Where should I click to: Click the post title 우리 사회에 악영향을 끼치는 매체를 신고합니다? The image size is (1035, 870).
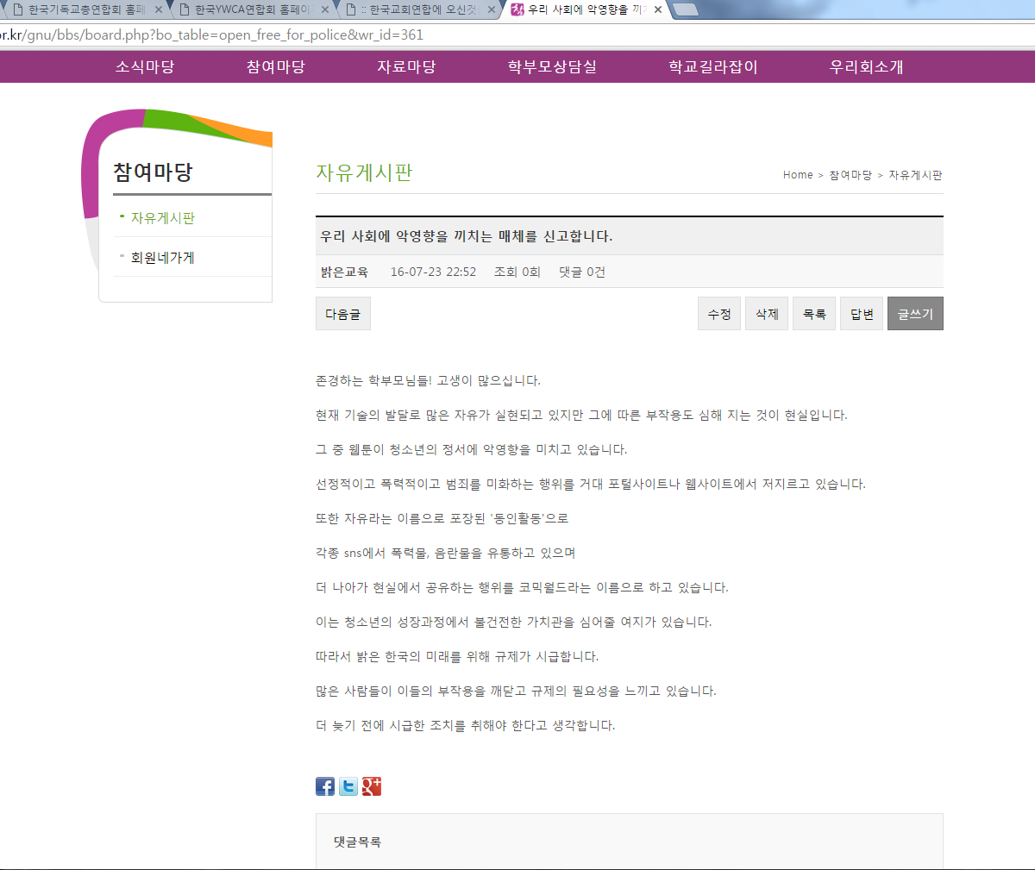pos(467,236)
